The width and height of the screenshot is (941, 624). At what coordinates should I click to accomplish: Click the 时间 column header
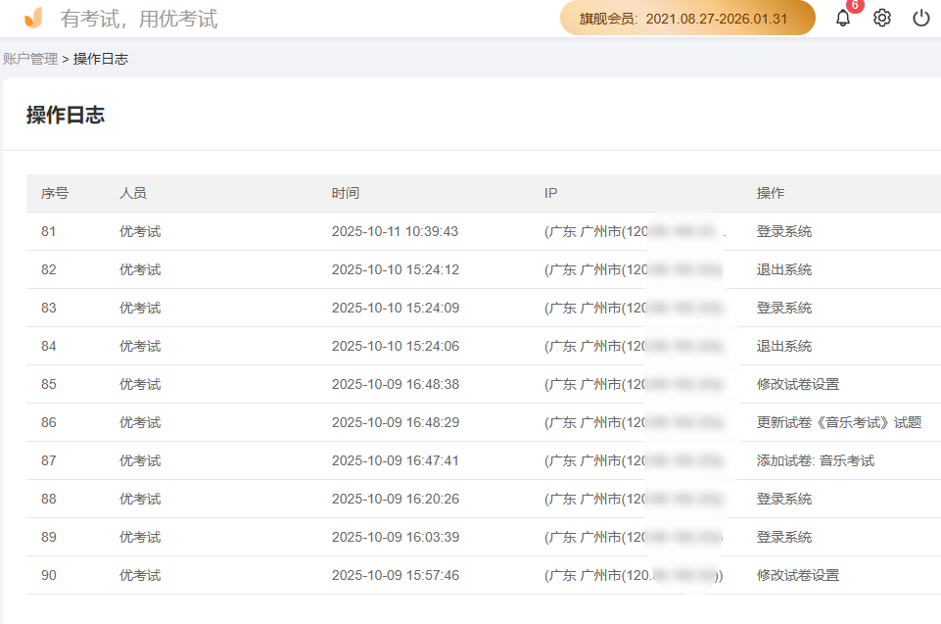pos(346,193)
